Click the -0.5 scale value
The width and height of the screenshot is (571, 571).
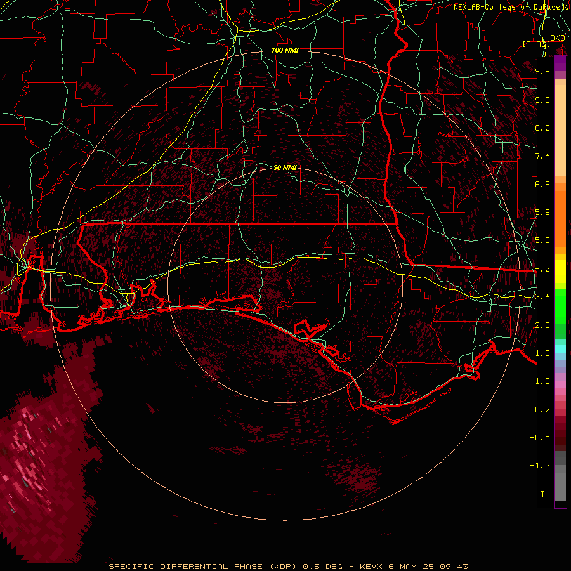(540, 438)
